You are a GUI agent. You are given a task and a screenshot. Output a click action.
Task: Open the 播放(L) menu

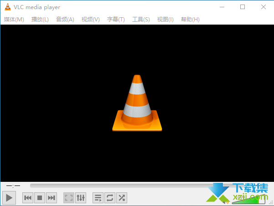click(x=40, y=20)
